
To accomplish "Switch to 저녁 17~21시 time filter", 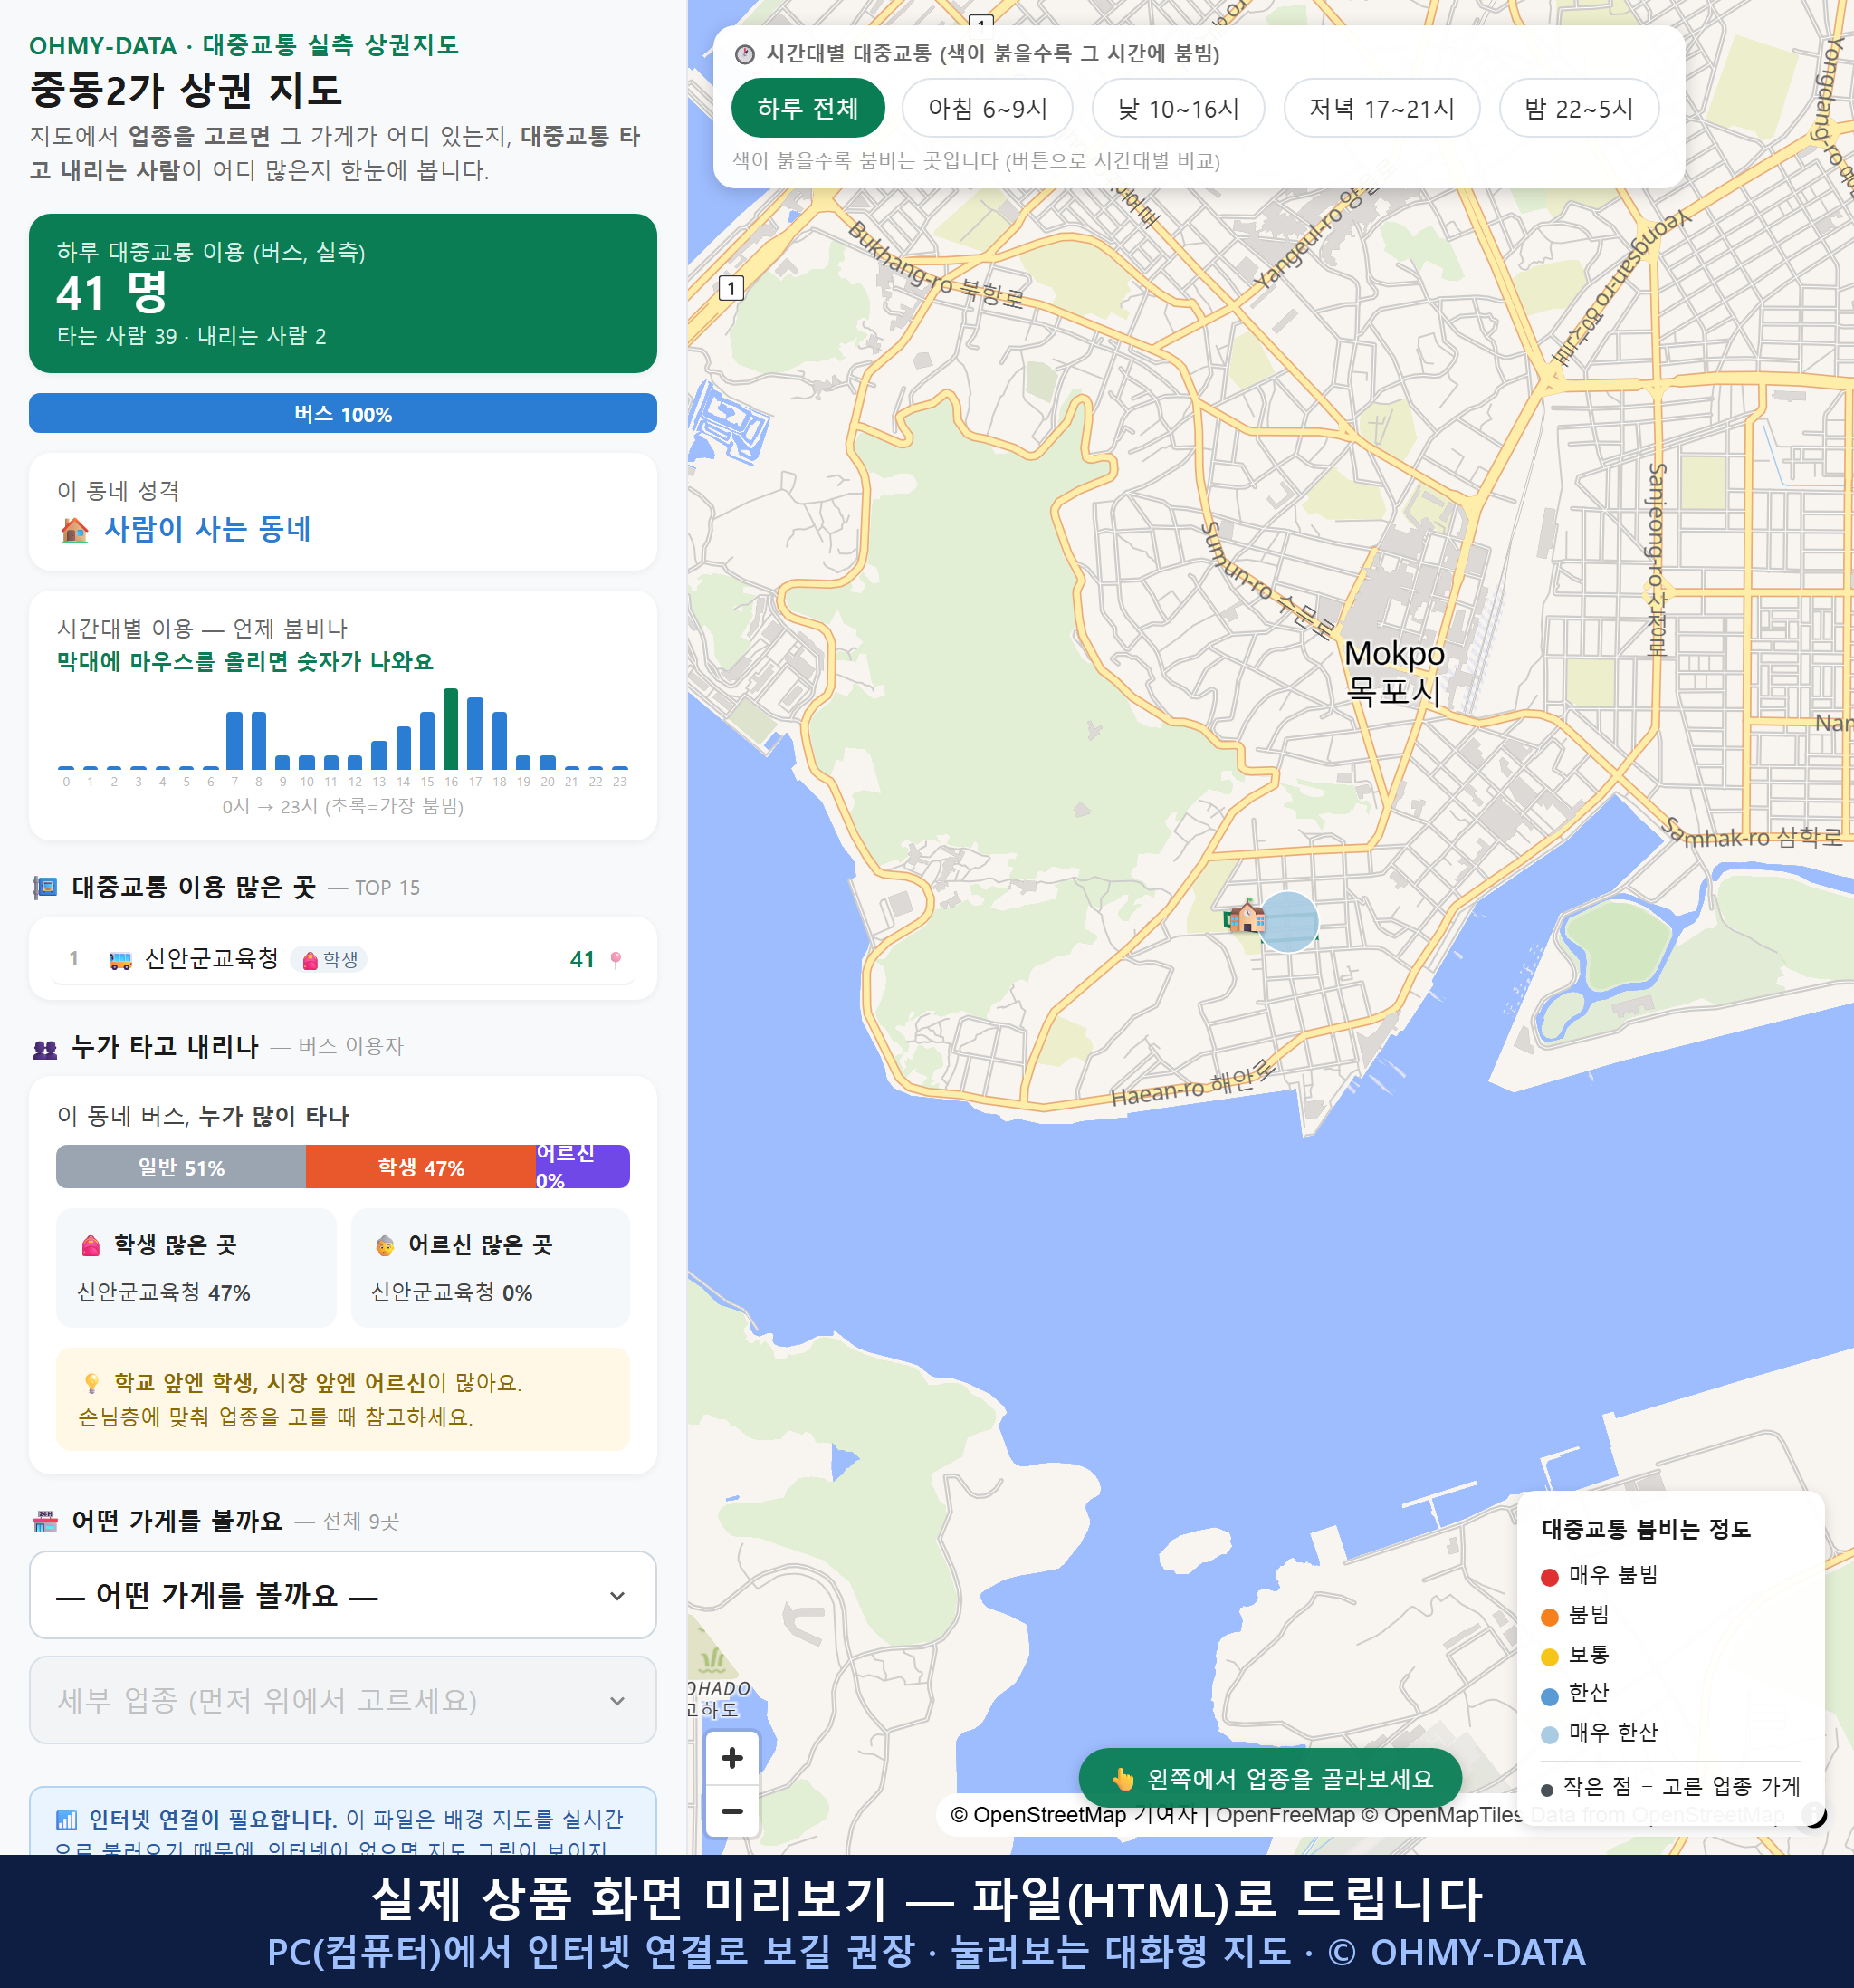I will tap(1381, 108).
